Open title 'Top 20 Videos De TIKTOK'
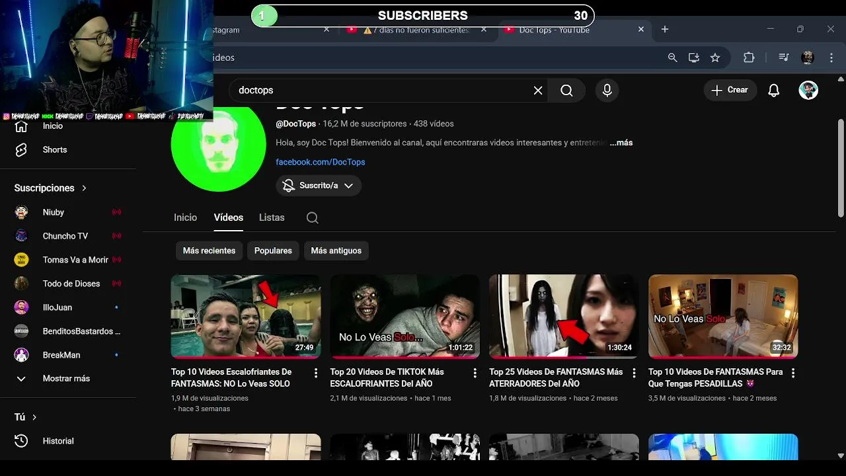 (387, 377)
